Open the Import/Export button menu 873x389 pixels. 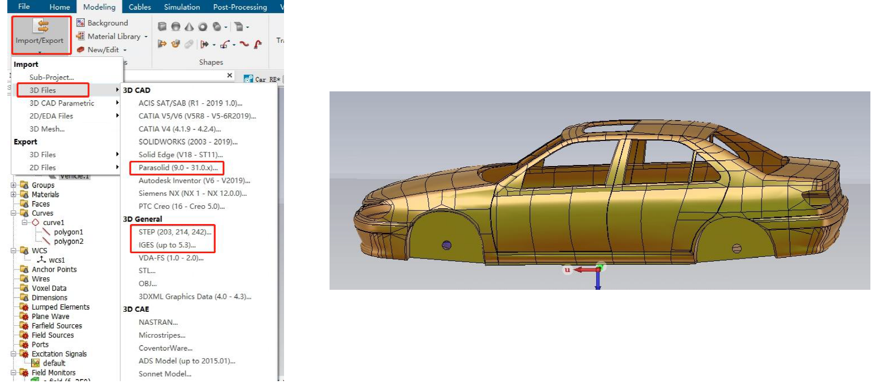[x=41, y=34]
